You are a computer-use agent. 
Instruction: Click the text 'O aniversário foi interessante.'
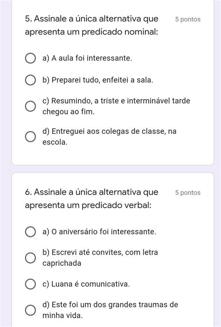point(104,232)
